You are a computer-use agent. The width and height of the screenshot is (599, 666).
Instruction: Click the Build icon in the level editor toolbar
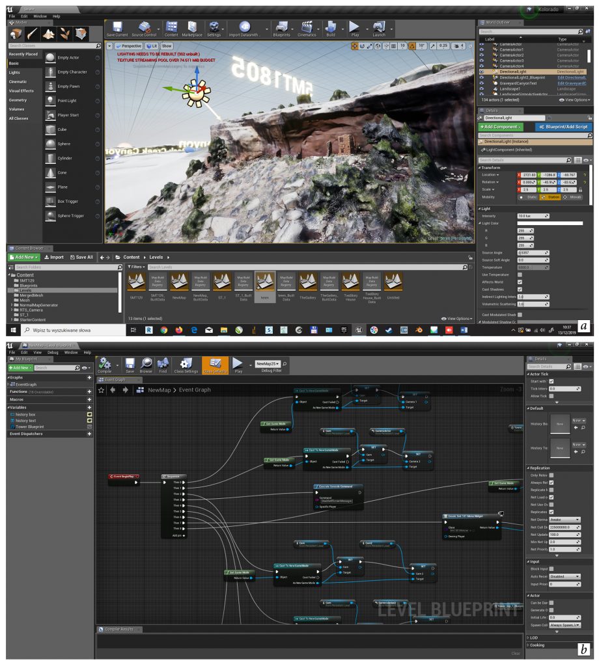(x=331, y=29)
